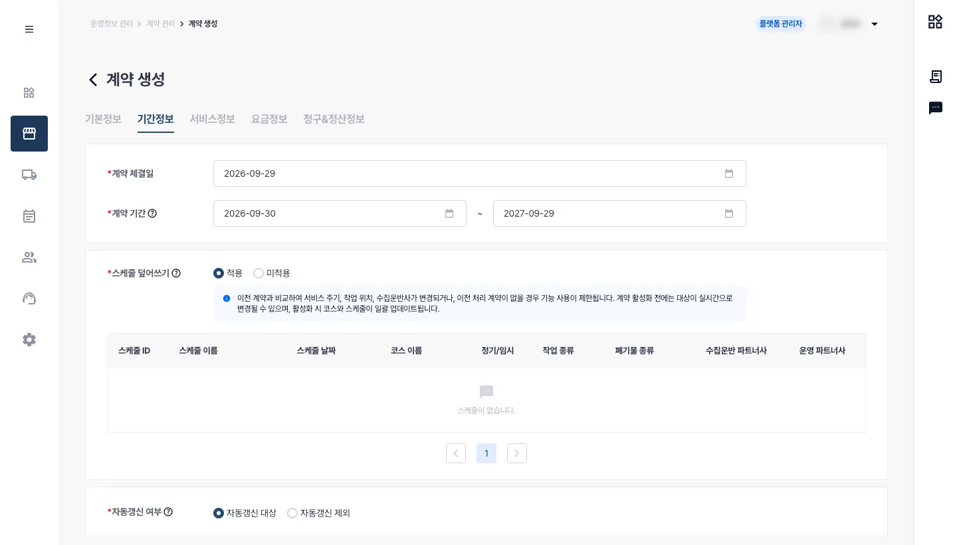This screenshot has width=957, height=545.
Task: Open the hamburger menu in the sidebar
Action: click(x=29, y=29)
